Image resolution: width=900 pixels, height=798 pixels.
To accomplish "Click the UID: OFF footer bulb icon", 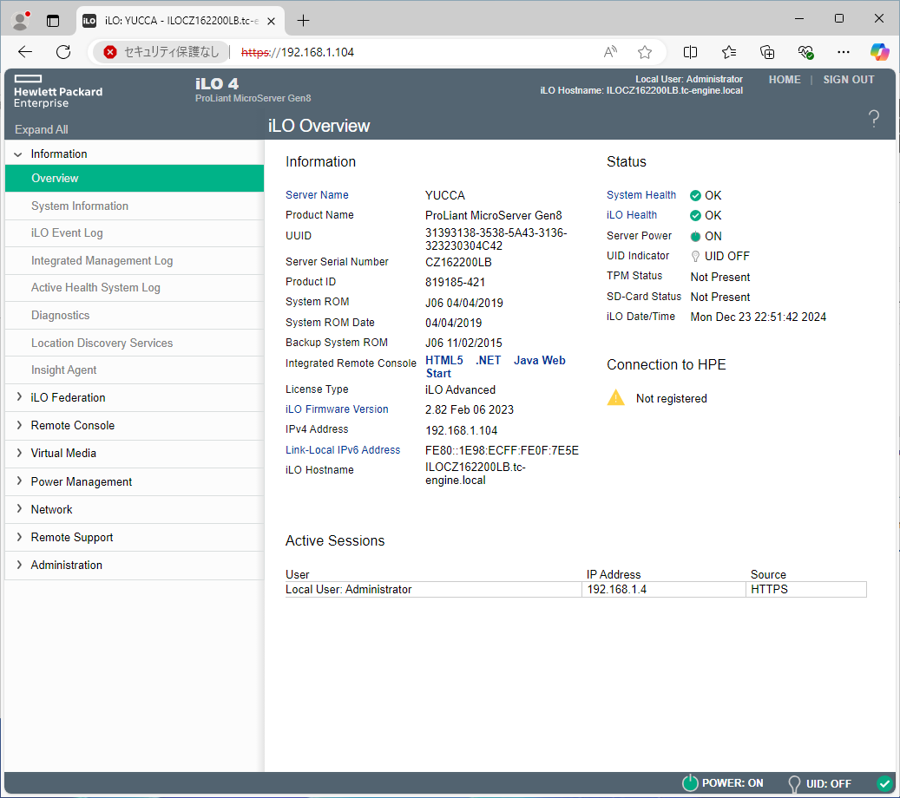I will (794, 783).
